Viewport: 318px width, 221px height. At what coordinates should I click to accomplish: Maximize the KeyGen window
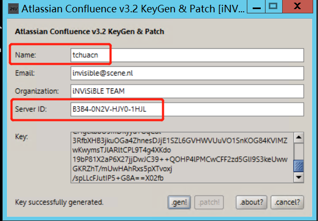[x=273, y=6]
